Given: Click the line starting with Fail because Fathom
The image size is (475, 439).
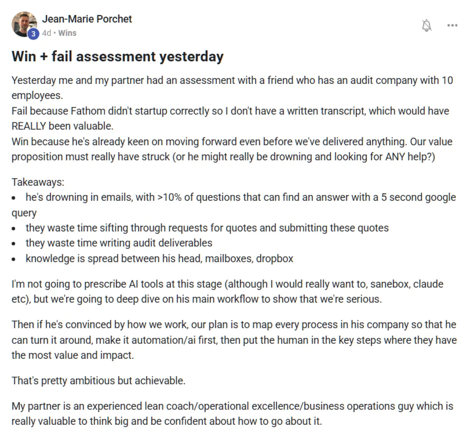Looking at the screenshot, I should pos(230,118).
